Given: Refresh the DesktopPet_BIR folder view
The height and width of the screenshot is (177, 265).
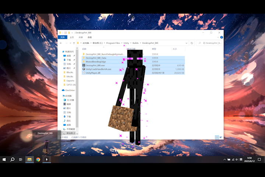Looking at the screenshot, I should (192, 43).
